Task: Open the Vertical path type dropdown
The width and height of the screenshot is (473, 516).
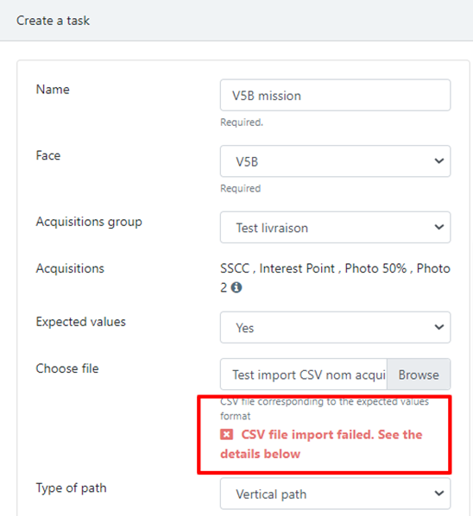Action: (335, 494)
